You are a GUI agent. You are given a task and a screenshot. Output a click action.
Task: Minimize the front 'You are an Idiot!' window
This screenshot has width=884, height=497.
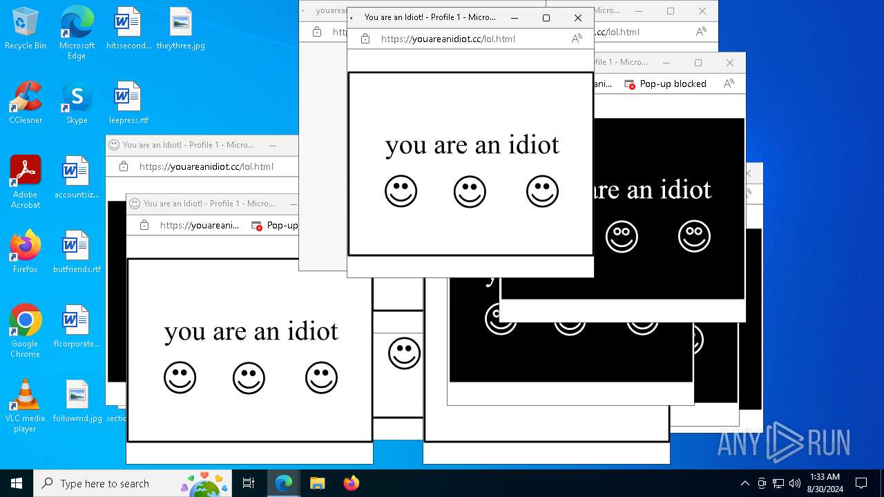point(514,18)
